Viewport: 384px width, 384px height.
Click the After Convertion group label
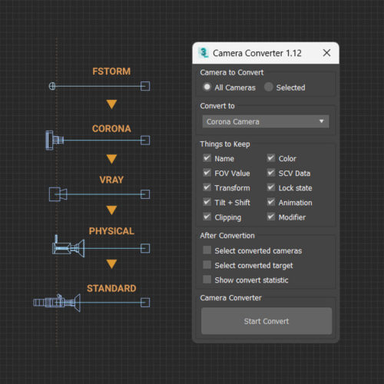click(227, 236)
